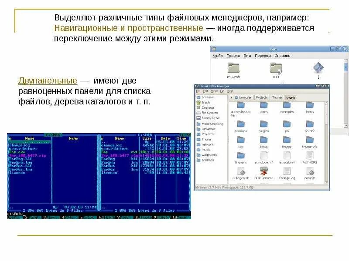Click Thunar path bar button
The image size is (349, 261).
[277, 97]
